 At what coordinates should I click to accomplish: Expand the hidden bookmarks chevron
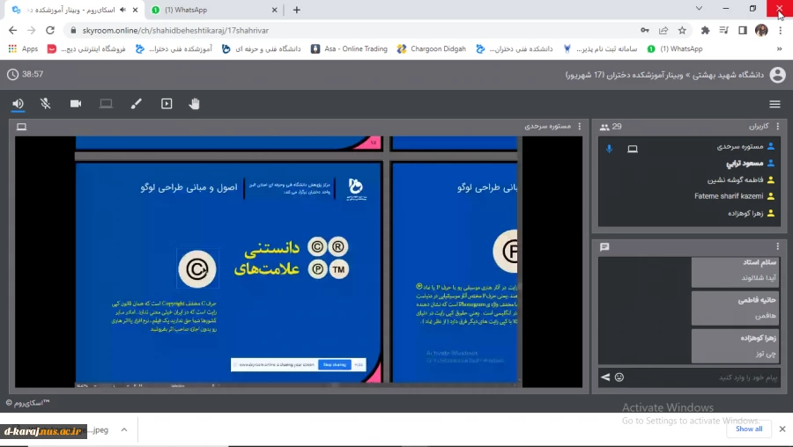(x=780, y=49)
